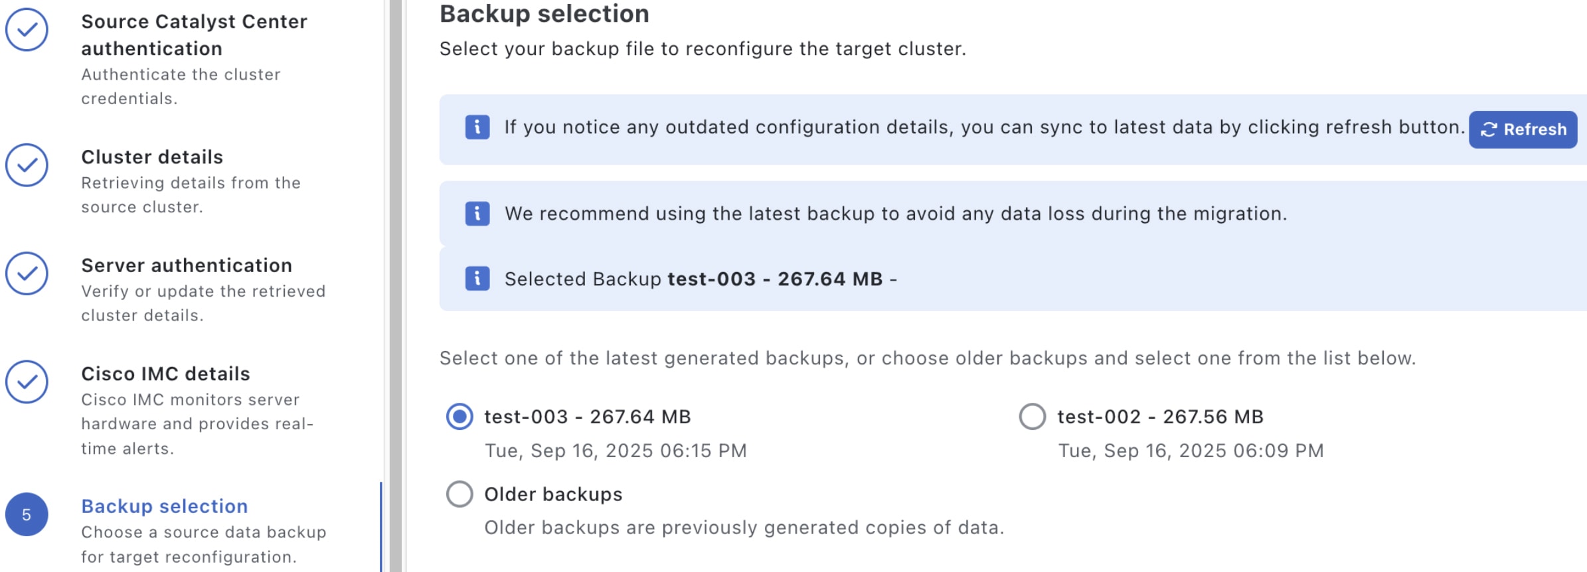
Task: Select the test-003 backup radio button
Action: point(459,417)
